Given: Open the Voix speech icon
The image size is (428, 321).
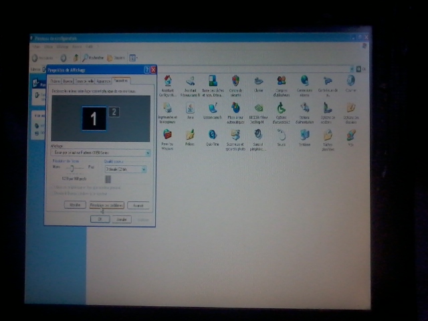Looking at the screenshot, I should pos(351,138).
